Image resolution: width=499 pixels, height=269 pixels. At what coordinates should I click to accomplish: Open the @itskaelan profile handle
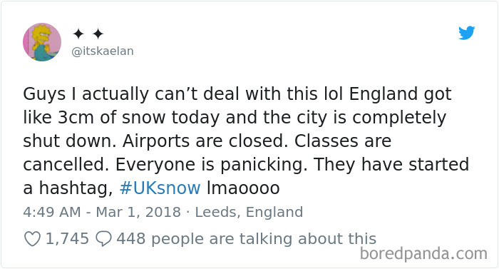(x=103, y=51)
